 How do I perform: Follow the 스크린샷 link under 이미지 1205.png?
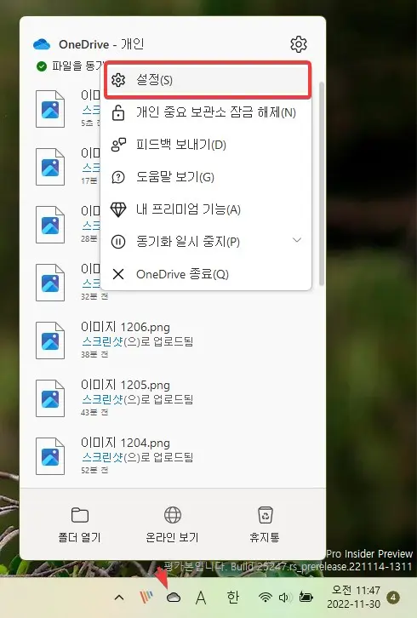[x=102, y=399]
